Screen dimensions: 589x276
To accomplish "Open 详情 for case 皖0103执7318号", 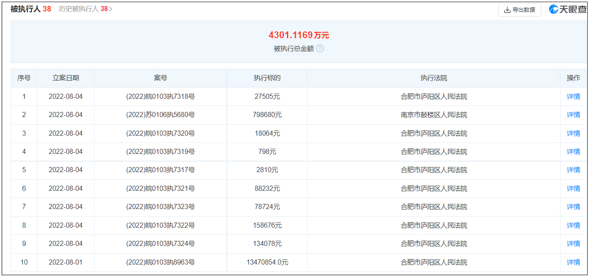I will 573,97.
